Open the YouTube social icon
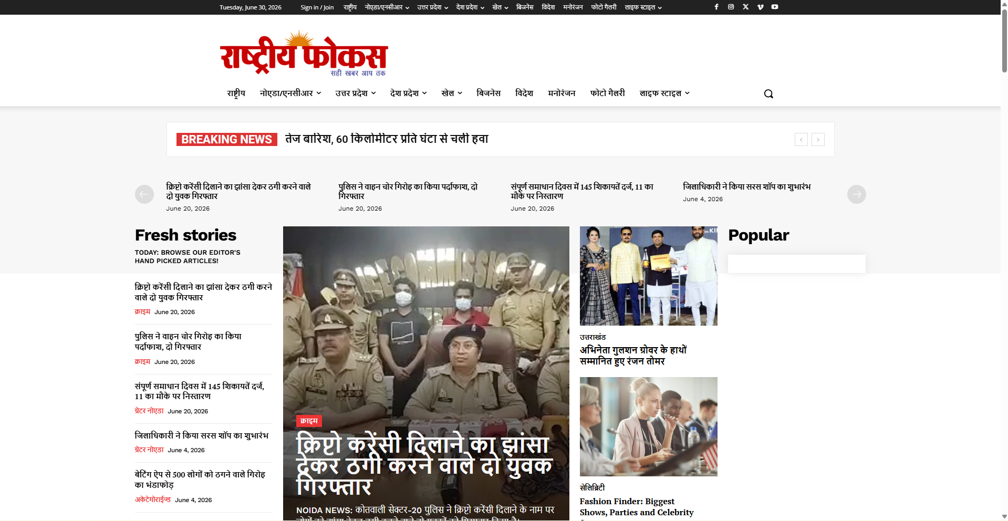Image resolution: width=1008 pixels, height=521 pixels. point(775,7)
